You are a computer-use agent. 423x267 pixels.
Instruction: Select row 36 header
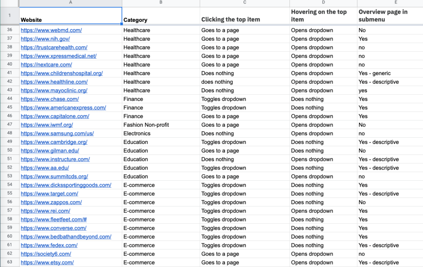pyautogui.click(x=9, y=30)
